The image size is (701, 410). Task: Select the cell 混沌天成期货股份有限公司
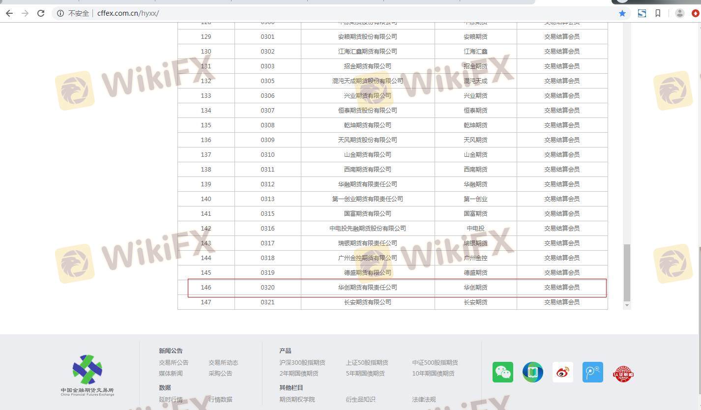[x=368, y=81]
